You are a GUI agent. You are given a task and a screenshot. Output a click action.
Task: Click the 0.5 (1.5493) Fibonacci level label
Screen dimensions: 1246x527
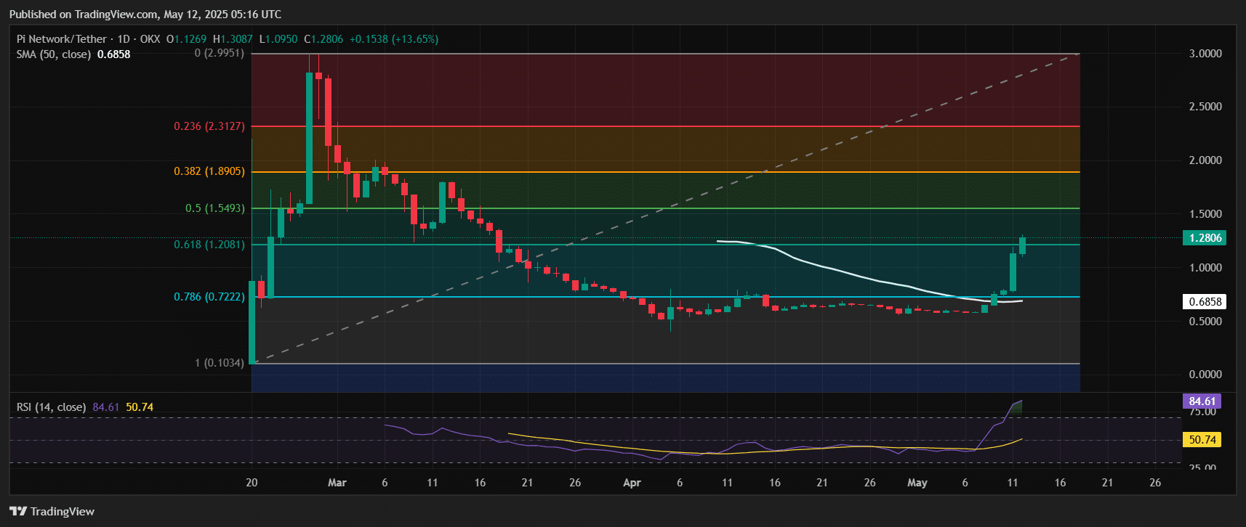[215, 208]
